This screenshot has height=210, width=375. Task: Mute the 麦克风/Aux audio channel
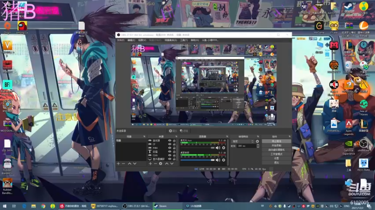pyautogui.click(x=218, y=148)
